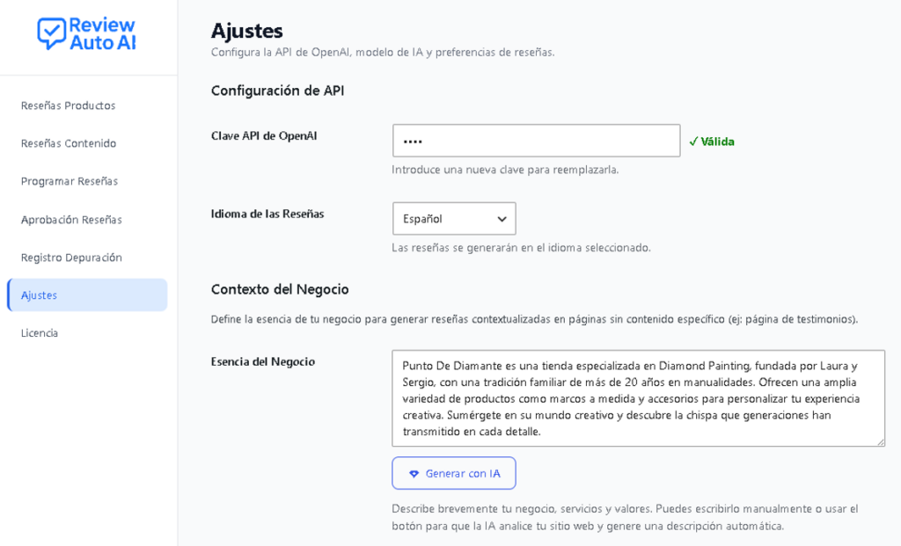Open Registro Depuración log page
Screen dimensions: 901x546
71,258
